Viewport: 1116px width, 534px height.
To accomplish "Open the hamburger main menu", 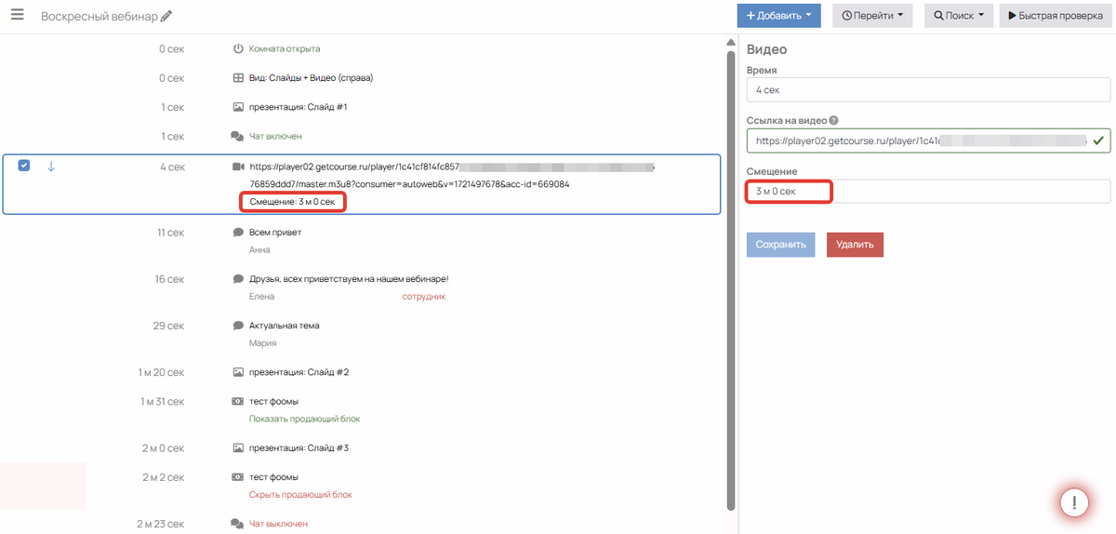I will tap(17, 16).
